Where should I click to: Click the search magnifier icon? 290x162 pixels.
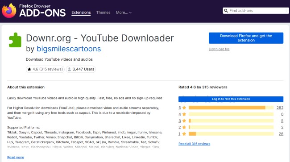pyautogui.click(x=226, y=11)
